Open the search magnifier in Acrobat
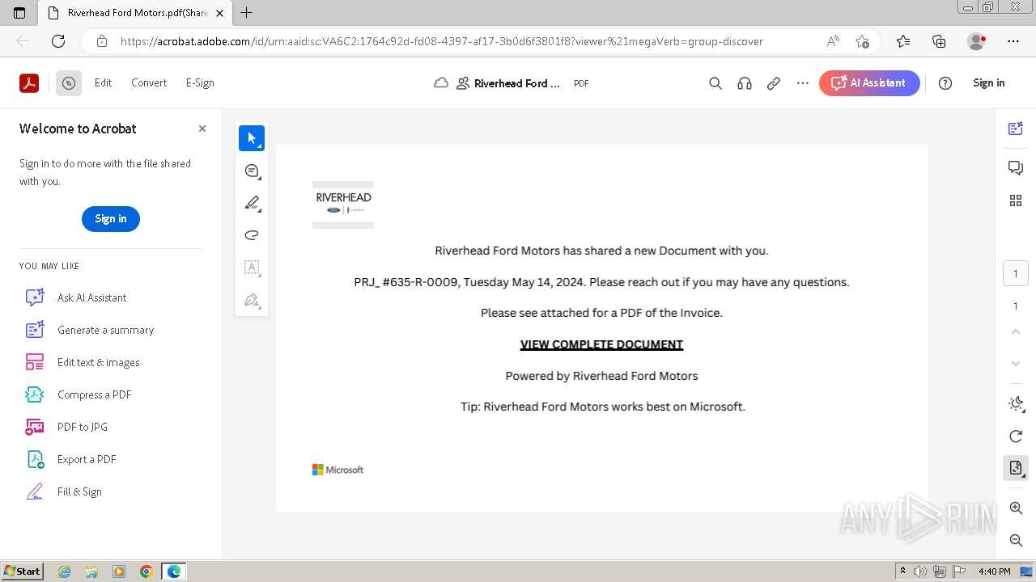The image size is (1036, 582). pos(715,83)
